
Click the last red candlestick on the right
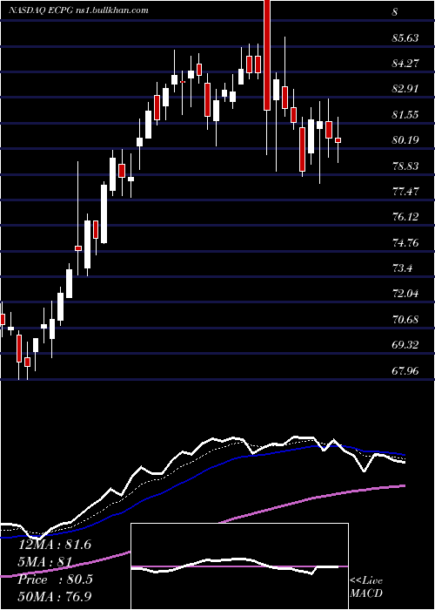(x=338, y=140)
